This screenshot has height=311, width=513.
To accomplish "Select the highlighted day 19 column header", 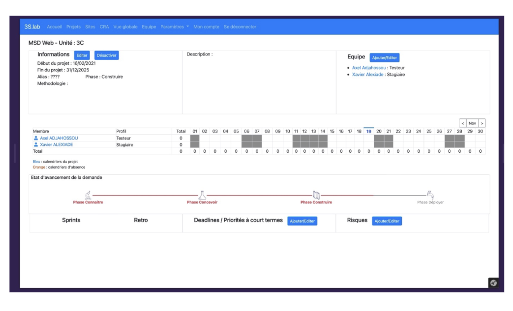I will tap(369, 131).
